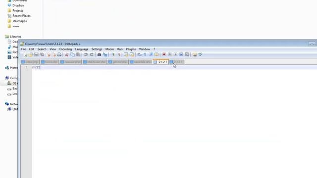Toggle indent guide toolbar icon
Screen dimensions: 317x178
coord(151,54)
